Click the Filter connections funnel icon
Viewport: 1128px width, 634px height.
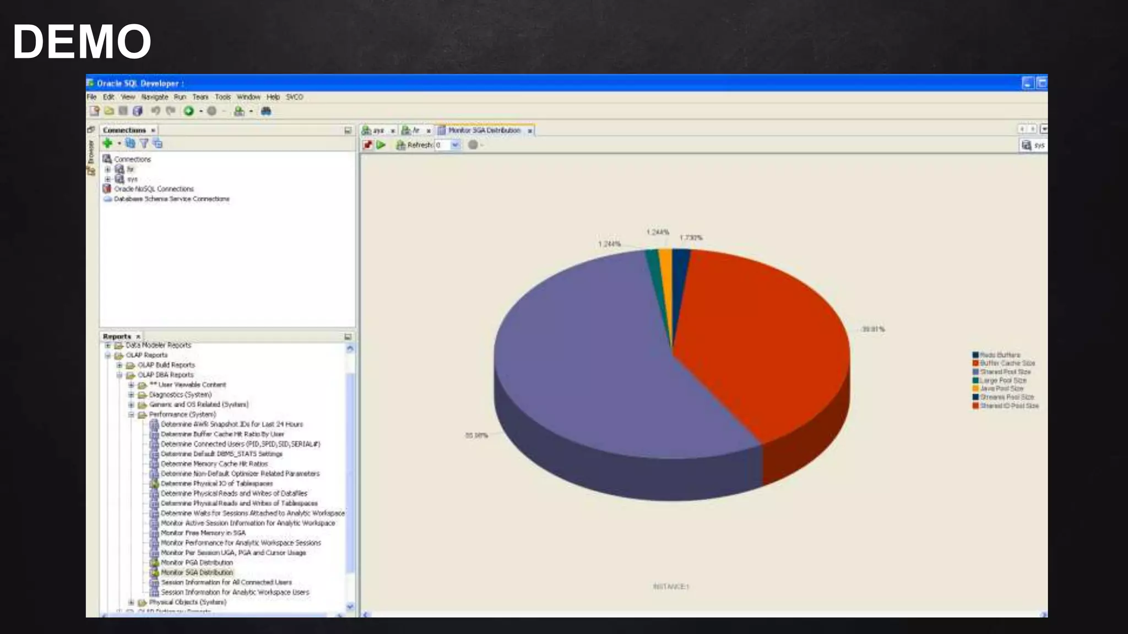144,144
